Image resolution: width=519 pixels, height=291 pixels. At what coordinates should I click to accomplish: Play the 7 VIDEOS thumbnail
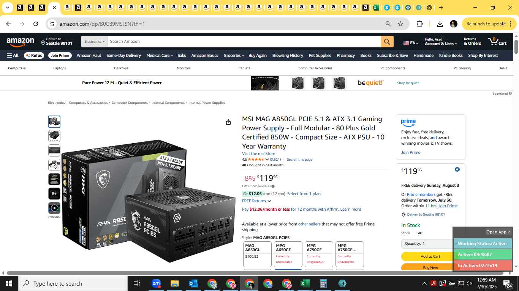tap(54, 208)
